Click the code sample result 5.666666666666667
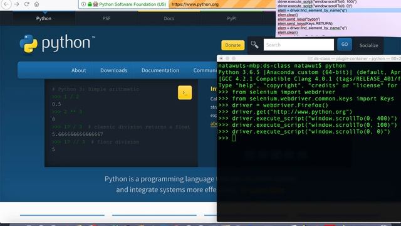 [x=78, y=134]
